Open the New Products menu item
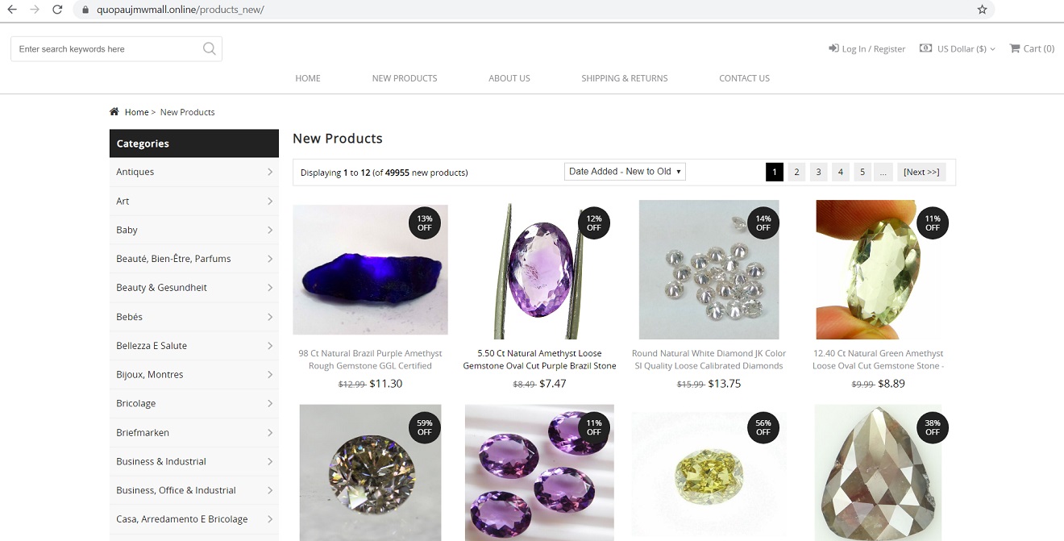The image size is (1064, 541). click(405, 78)
